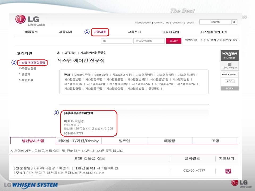
Task: Filter by 공조&에너지 팀
Action: tap(122, 75)
